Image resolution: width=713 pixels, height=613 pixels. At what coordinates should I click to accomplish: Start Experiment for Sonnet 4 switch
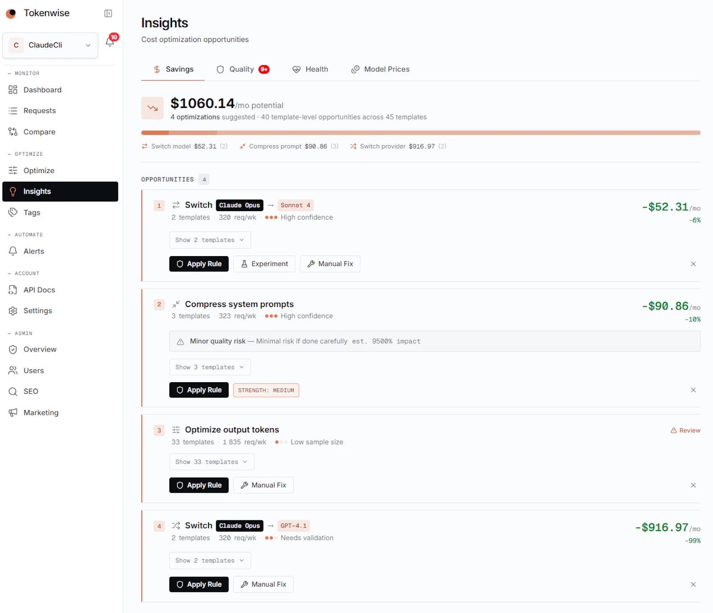click(x=264, y=264)
